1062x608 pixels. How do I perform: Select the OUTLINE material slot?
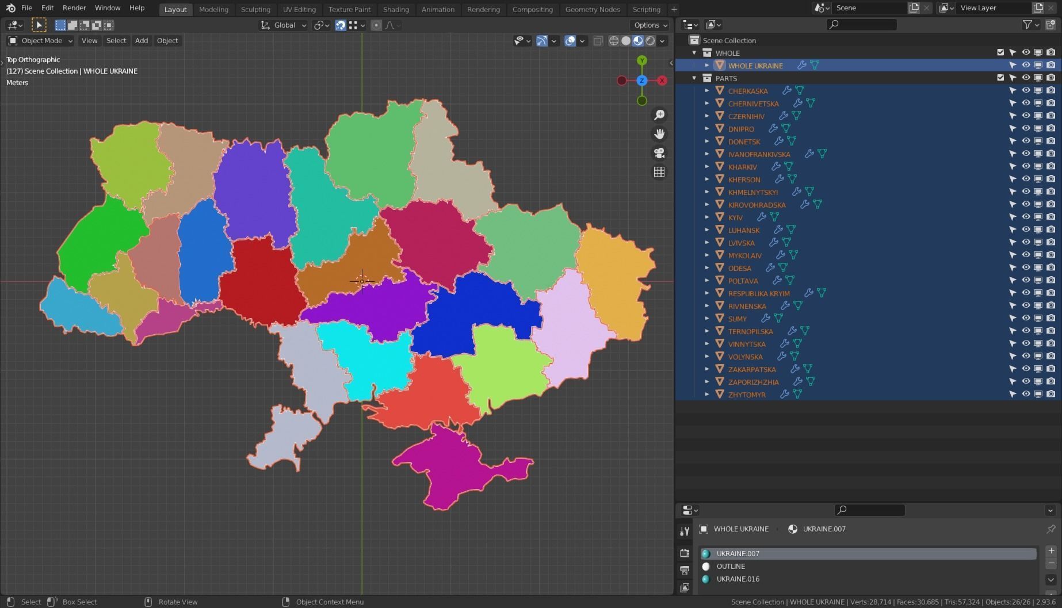pyautogui.click(x=869, y=567)
